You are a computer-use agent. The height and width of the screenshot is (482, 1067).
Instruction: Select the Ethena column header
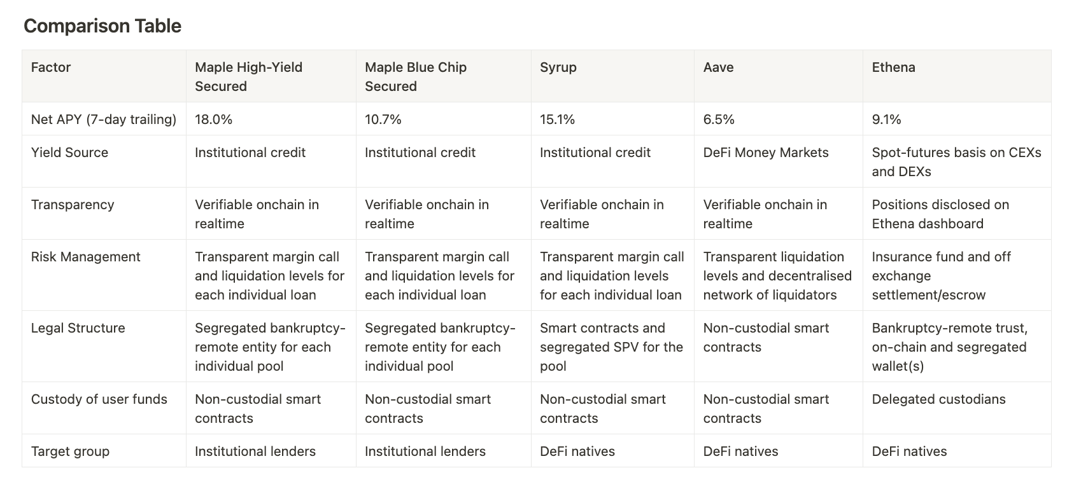pyautogui.click(x=893, y=67)
